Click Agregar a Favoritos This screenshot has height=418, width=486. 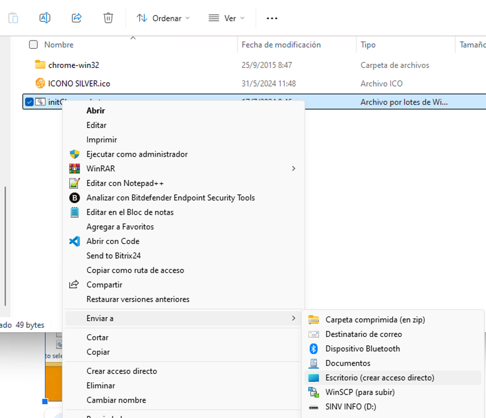coord(120,227)
